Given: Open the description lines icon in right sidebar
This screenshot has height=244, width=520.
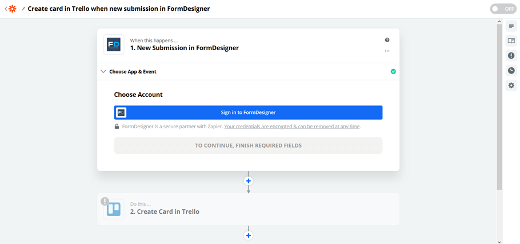Looking at the screenshot, I should click(511, 26).
